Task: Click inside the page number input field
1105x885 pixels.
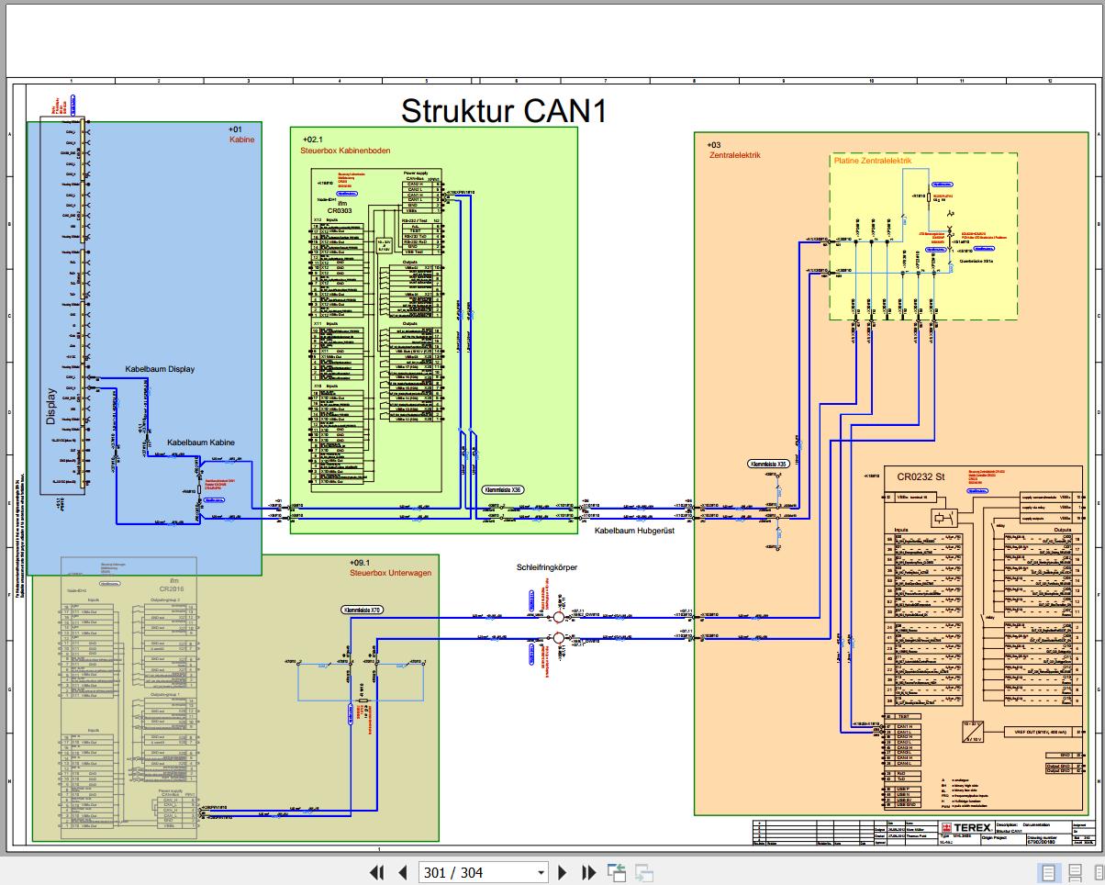Action: click(x=459, y=872)
